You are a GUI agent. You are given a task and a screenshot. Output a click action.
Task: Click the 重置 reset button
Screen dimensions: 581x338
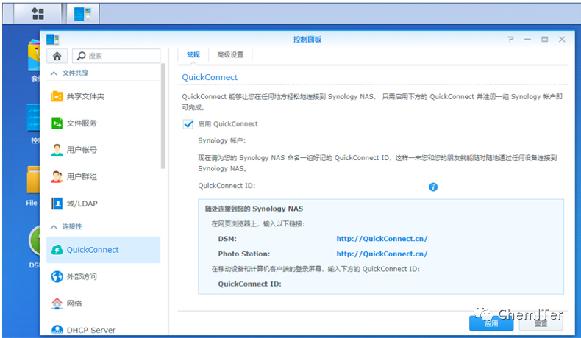pos(541,323)
